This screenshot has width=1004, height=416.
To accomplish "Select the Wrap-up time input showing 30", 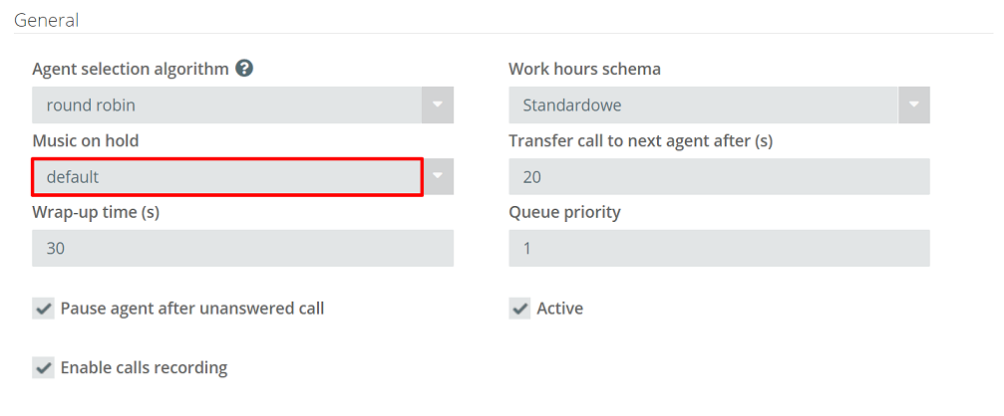I will point(242,249).
